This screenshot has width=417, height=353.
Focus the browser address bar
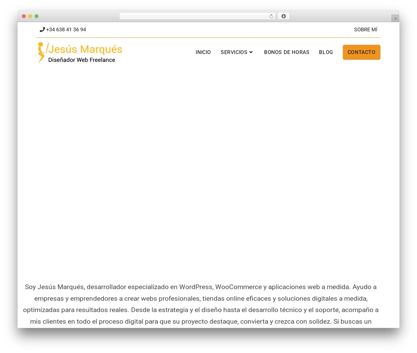(x=197, y=16)
